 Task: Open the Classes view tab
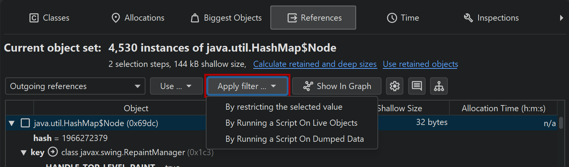coord(49,18)
